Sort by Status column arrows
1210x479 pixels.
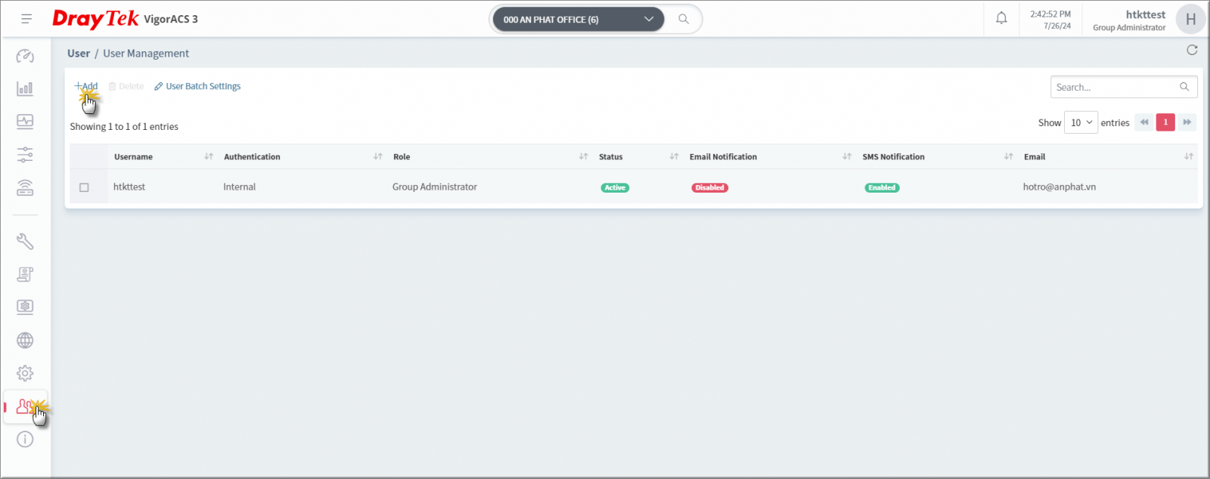tap(674, 156)
